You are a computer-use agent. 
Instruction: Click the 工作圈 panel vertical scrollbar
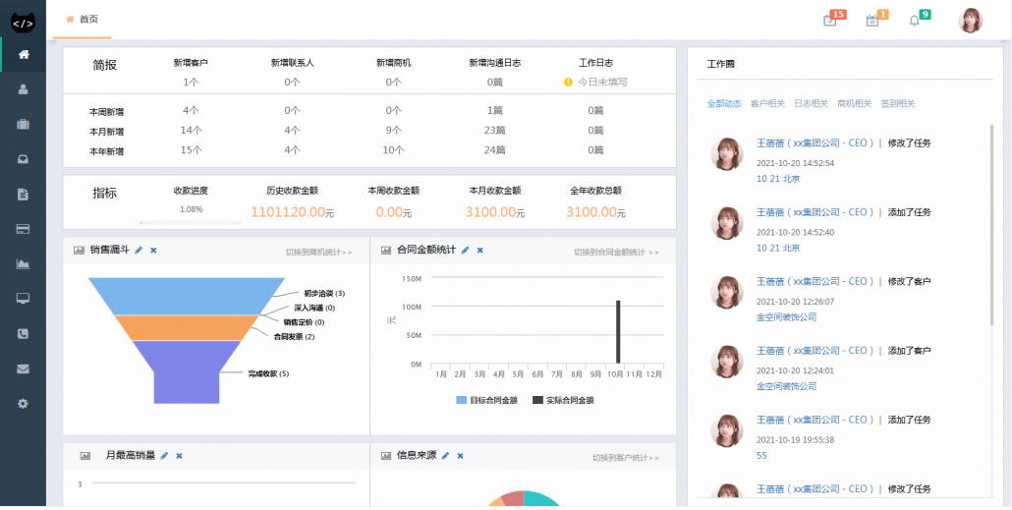tap(990, 226)
